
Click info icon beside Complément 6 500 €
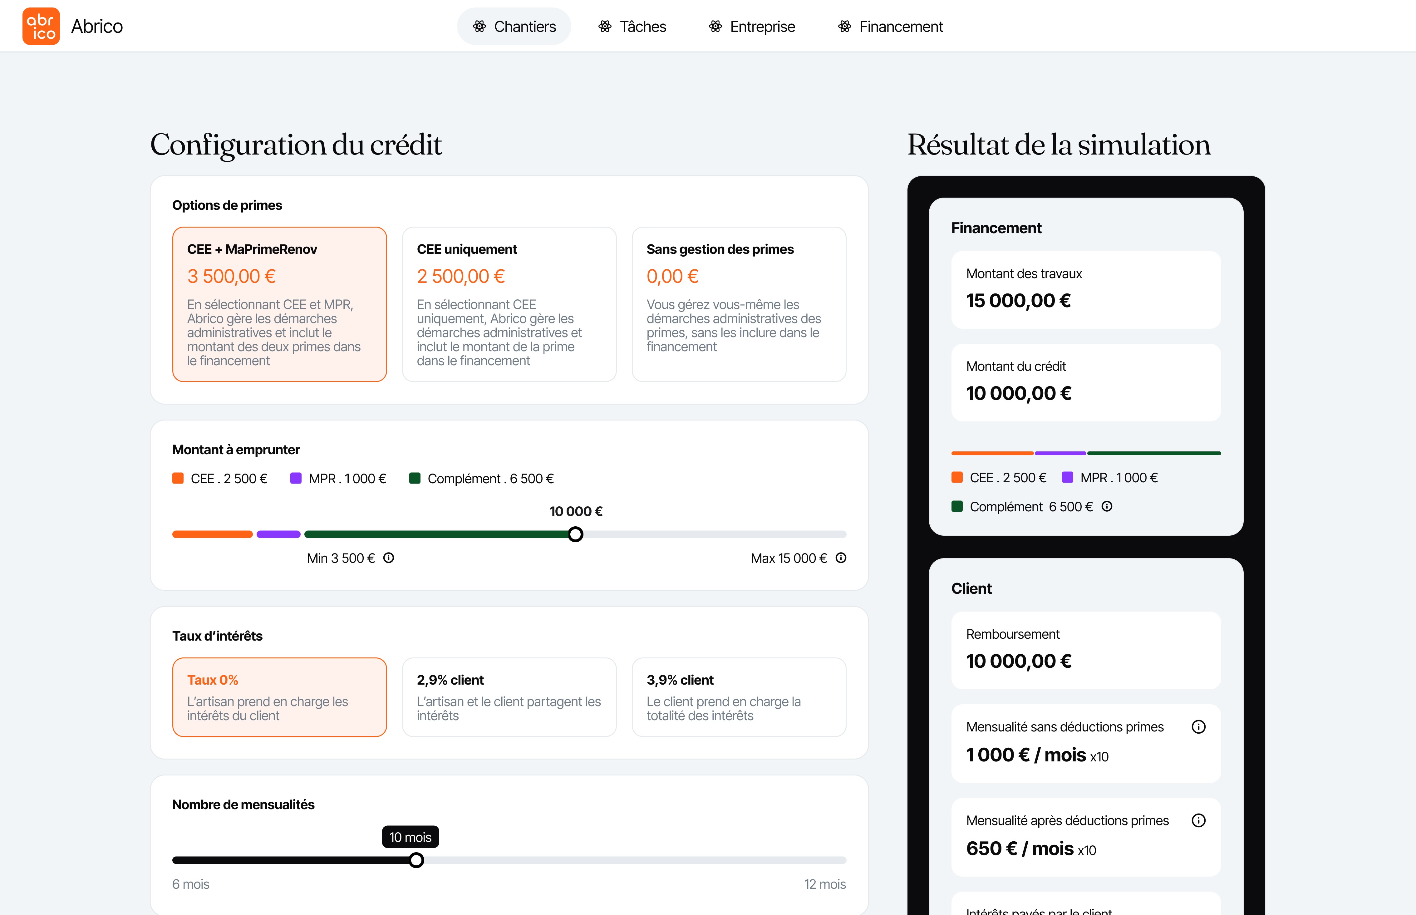1107,506
